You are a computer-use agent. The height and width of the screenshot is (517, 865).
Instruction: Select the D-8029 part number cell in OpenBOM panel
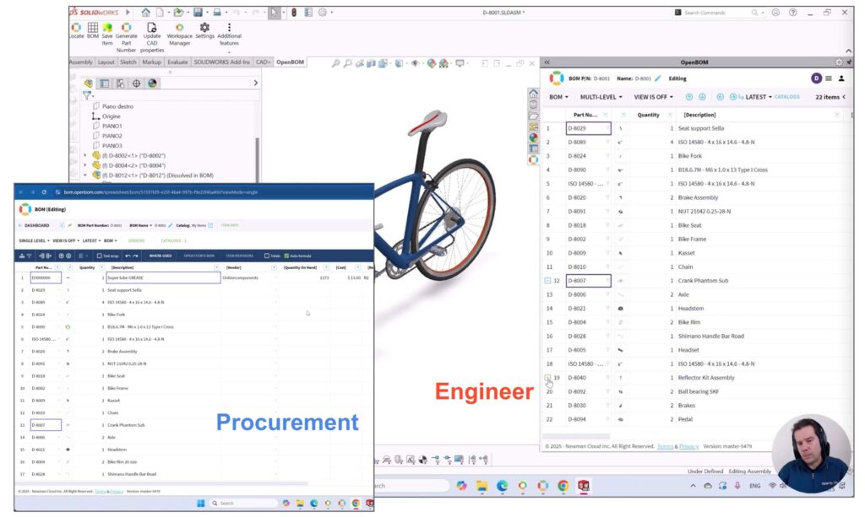click(588, 128)
